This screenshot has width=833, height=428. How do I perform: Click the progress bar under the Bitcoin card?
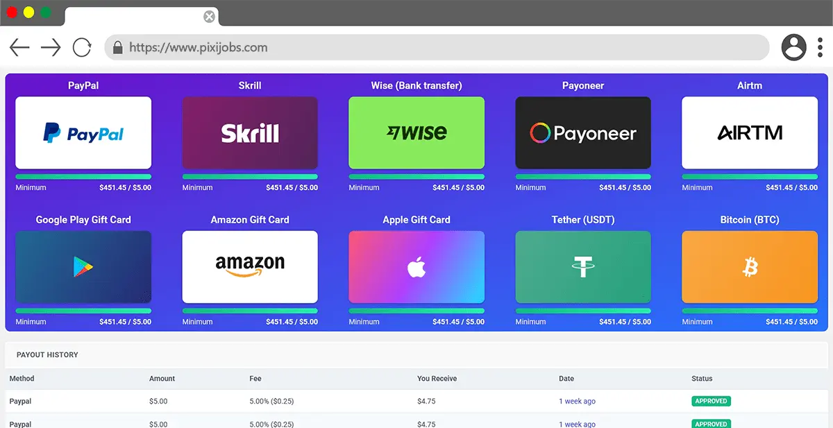click(750, 311)
